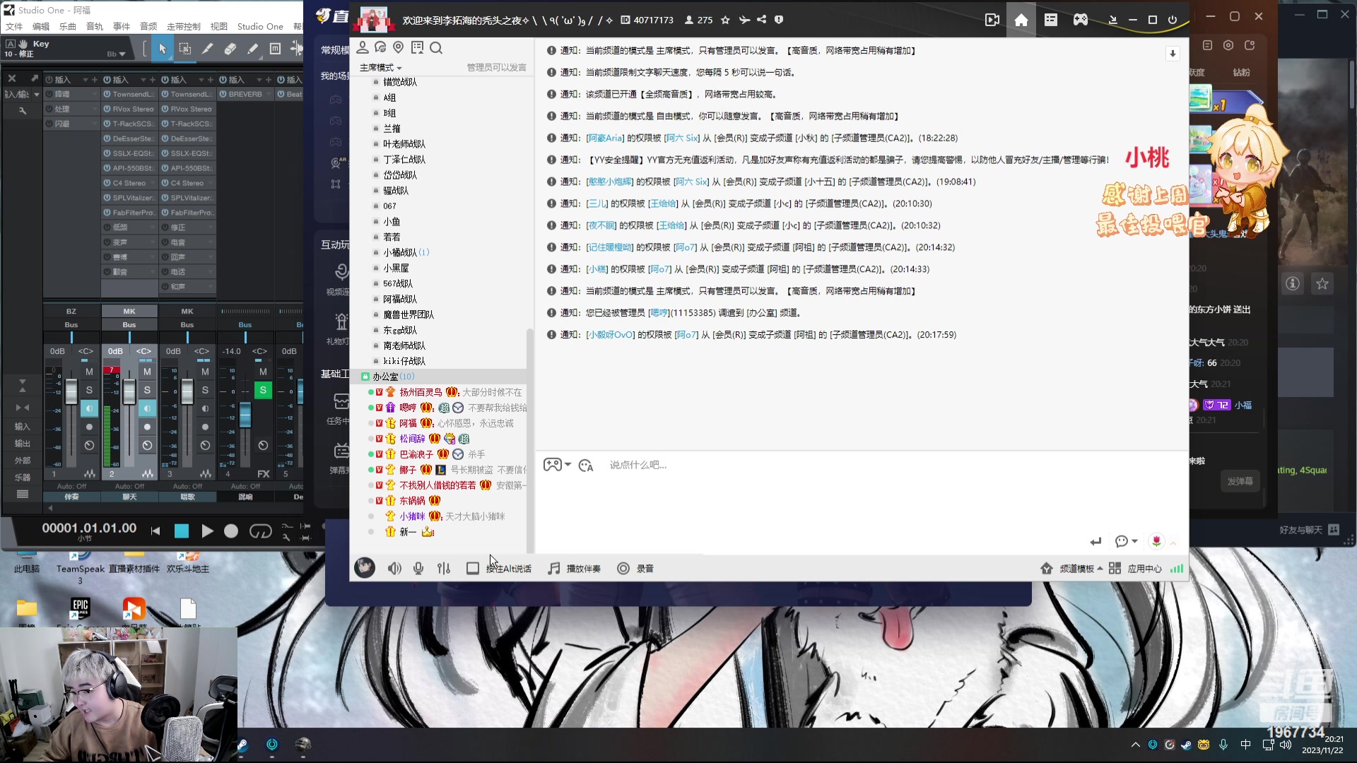This screenshot has width=1357, height=763.
Task: Click the flower gift icon near chat input
Action: tap(1156, 541)
